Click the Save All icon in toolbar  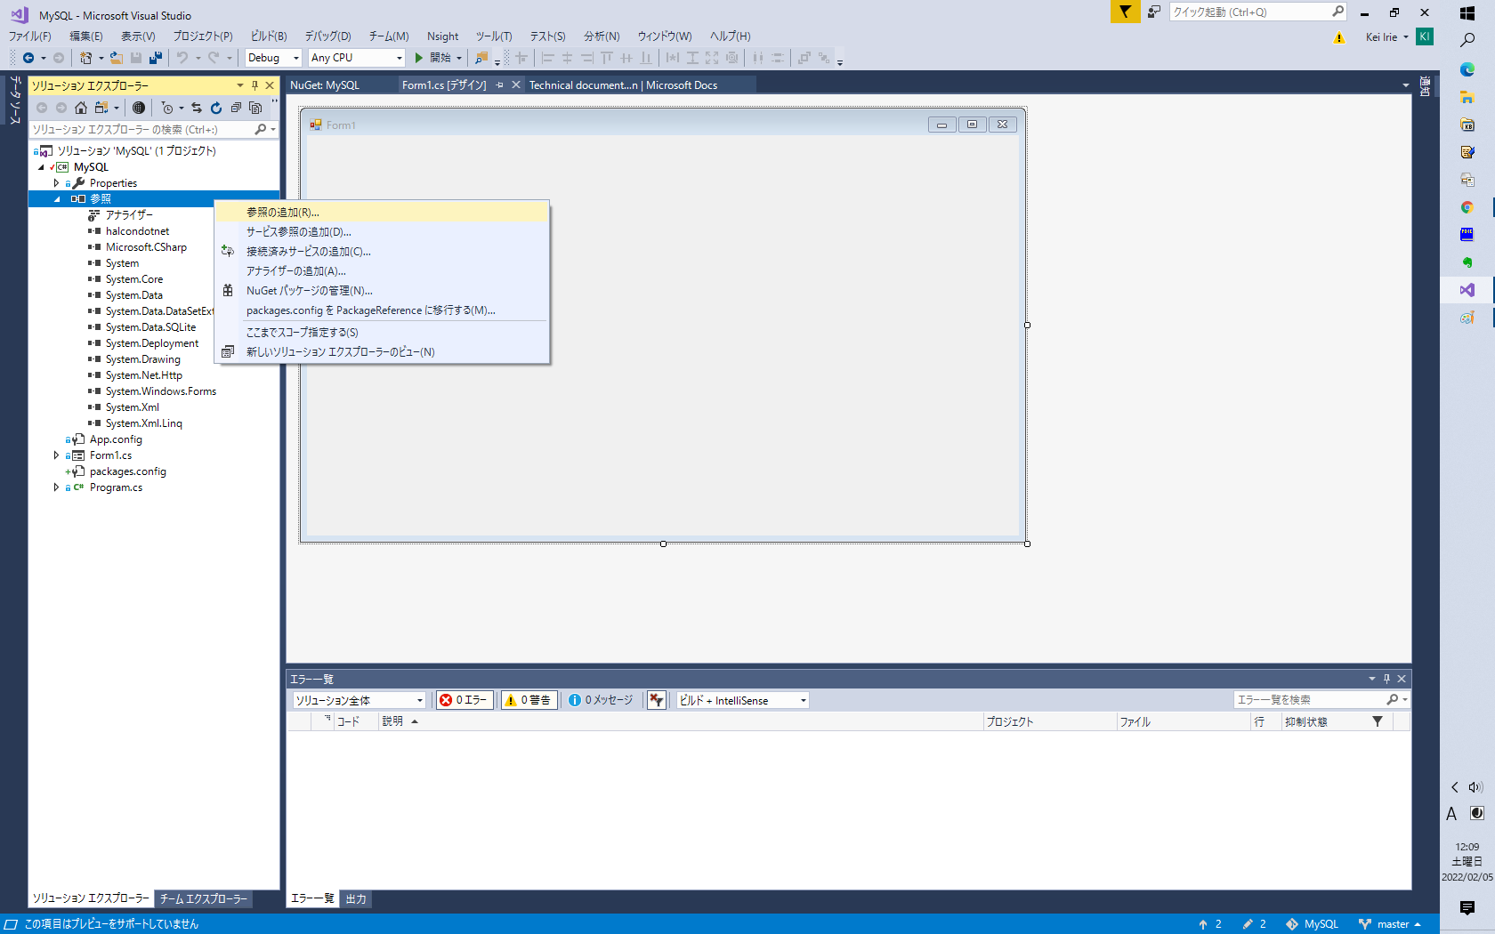point(156,58)
